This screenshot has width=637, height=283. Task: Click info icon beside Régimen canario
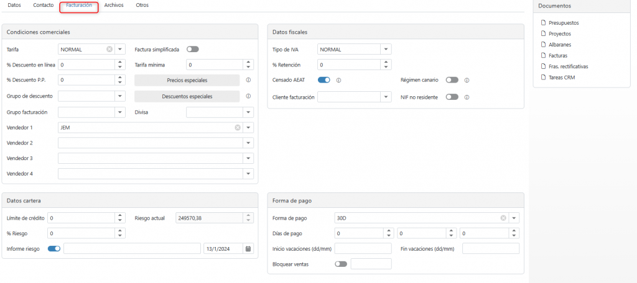click(467, 80)
